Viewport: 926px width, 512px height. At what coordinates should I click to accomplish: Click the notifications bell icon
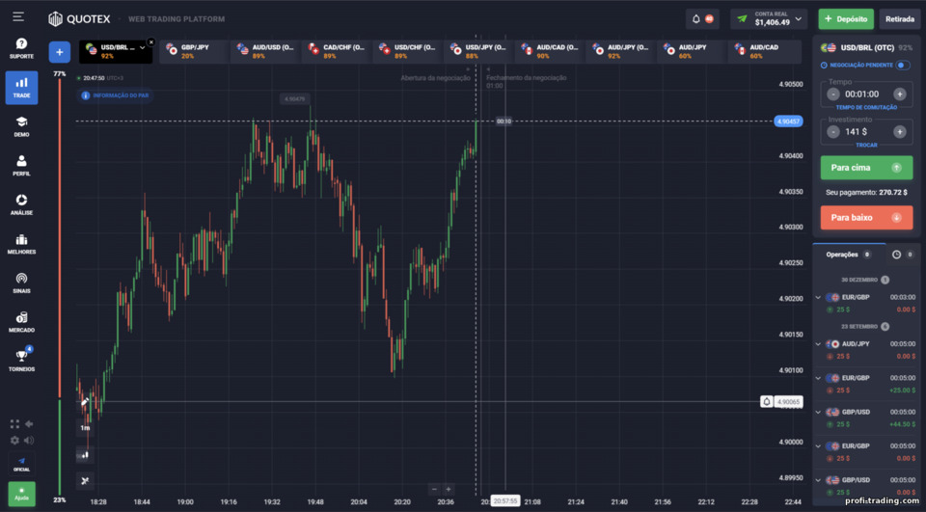(696, 19)
